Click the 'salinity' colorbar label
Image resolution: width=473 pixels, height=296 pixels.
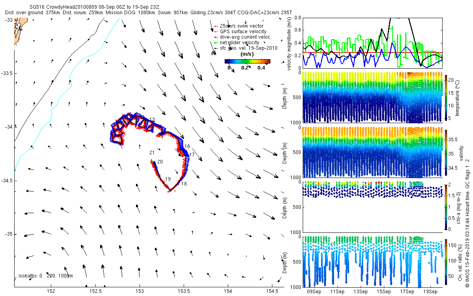coord(461,153)
